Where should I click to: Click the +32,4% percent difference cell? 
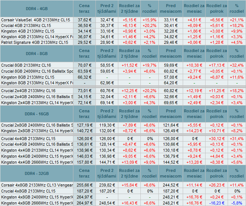pyautogui.click(x=237, y=65)
